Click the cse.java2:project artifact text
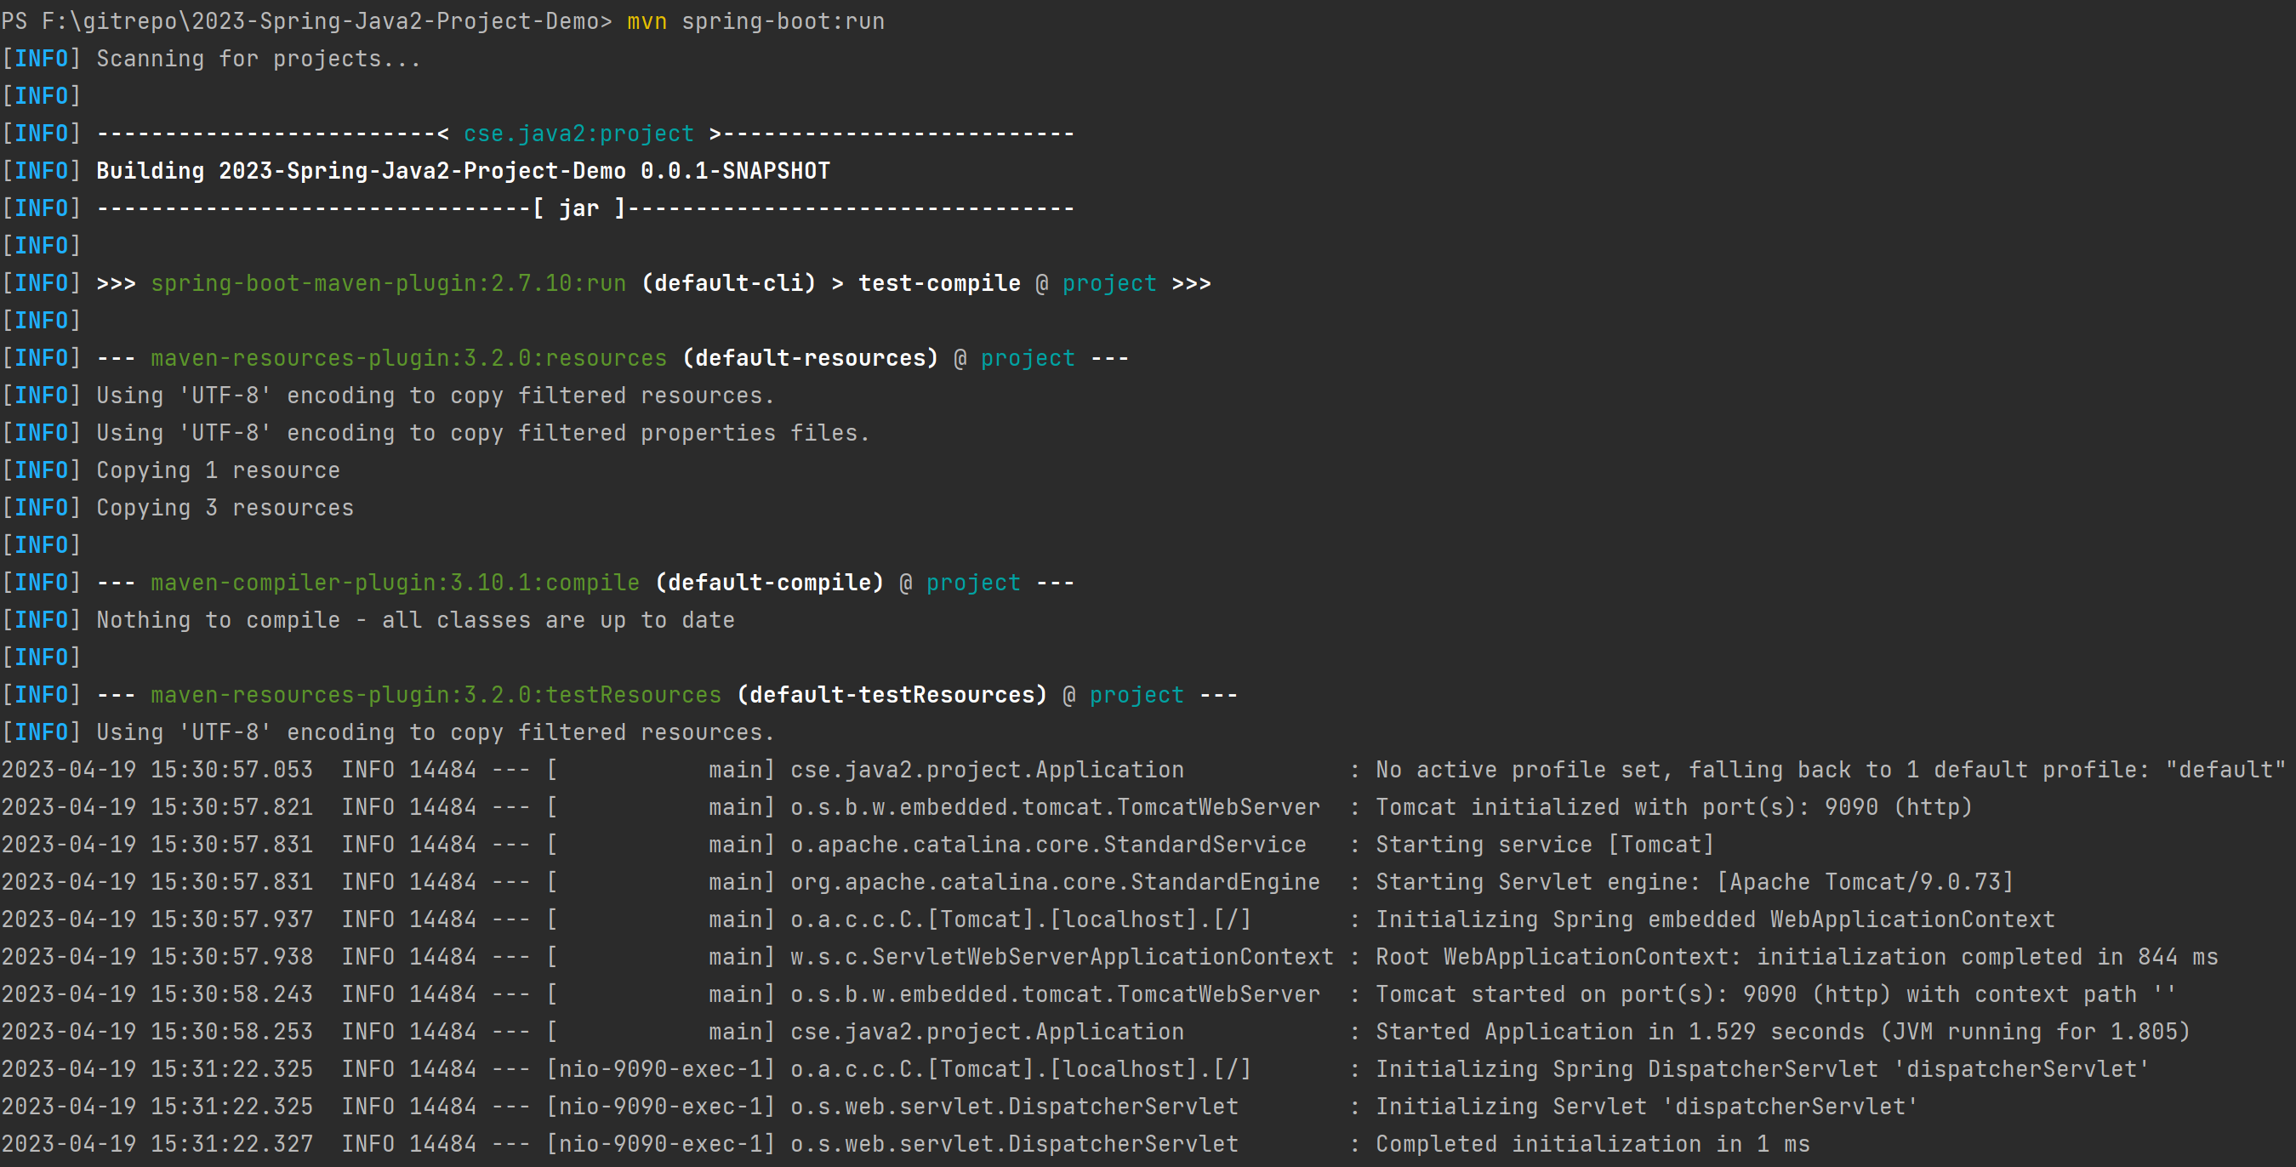2296x1167 pixels. (578, 134)
